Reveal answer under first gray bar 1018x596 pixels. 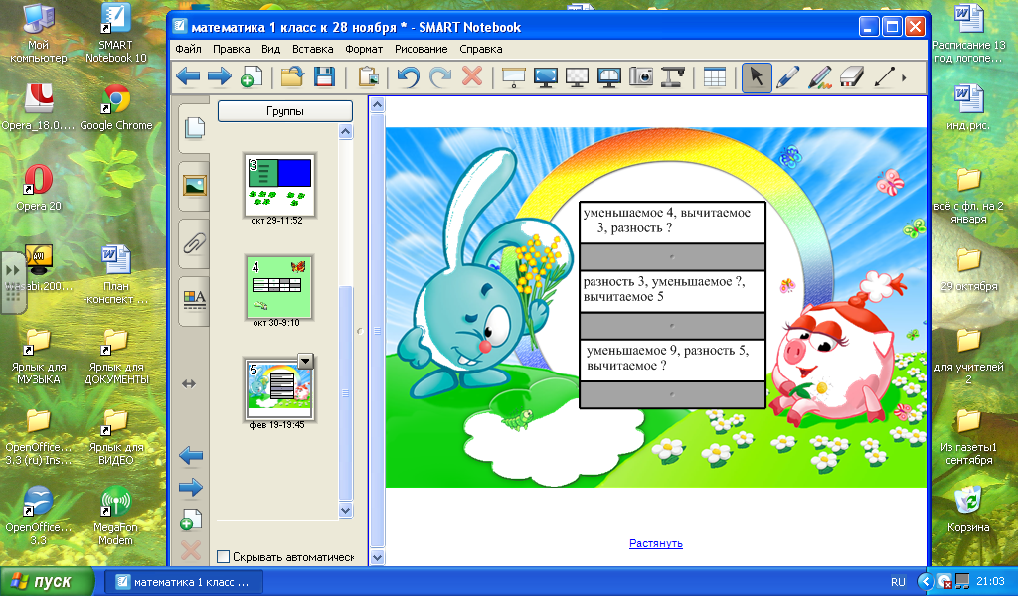(672, 257)
